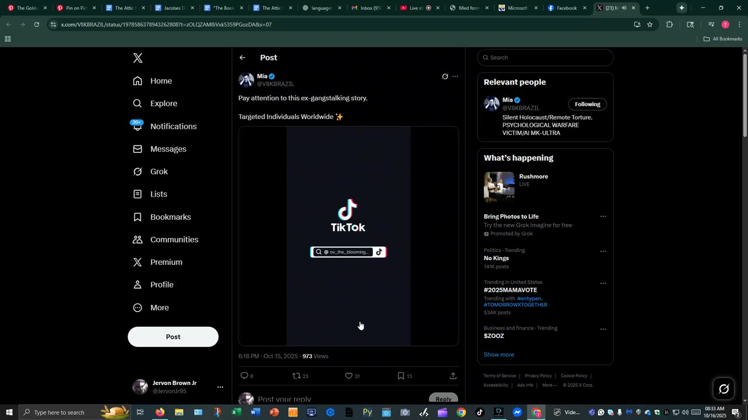
Task: Open account menu dots beside Jervon Brown Jr
Action: click(x=220, y=387)
